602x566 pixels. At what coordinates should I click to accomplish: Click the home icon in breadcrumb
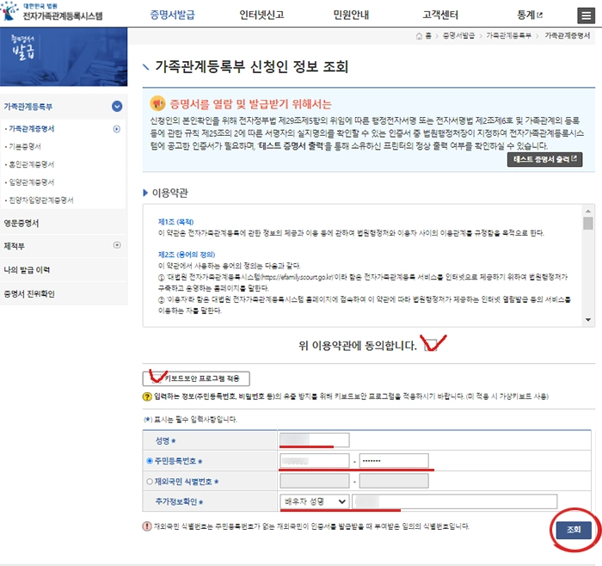point(419,36)
